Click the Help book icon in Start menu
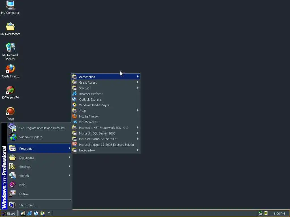The image size is (290, 217). [12, 185]
